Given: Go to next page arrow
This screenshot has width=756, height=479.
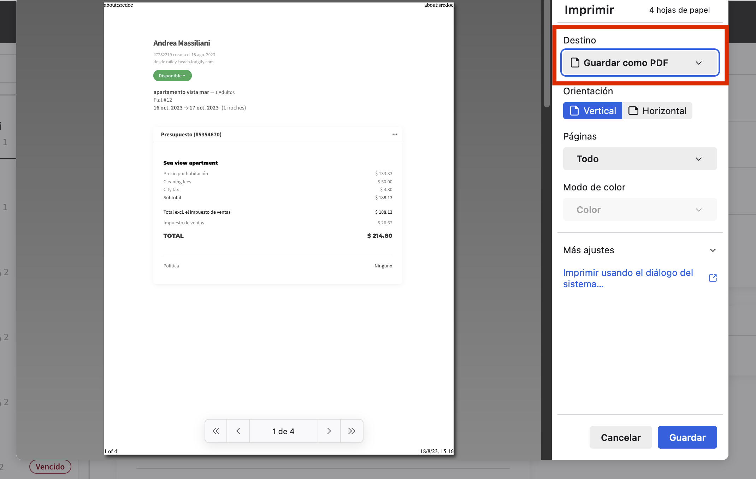Looking at the screenshot, I should pyautogui.click(x=329, y=431).
